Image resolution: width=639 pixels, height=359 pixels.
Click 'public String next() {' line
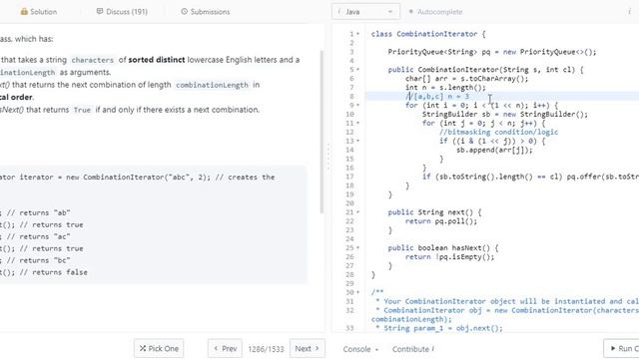[x=434, y=212]
